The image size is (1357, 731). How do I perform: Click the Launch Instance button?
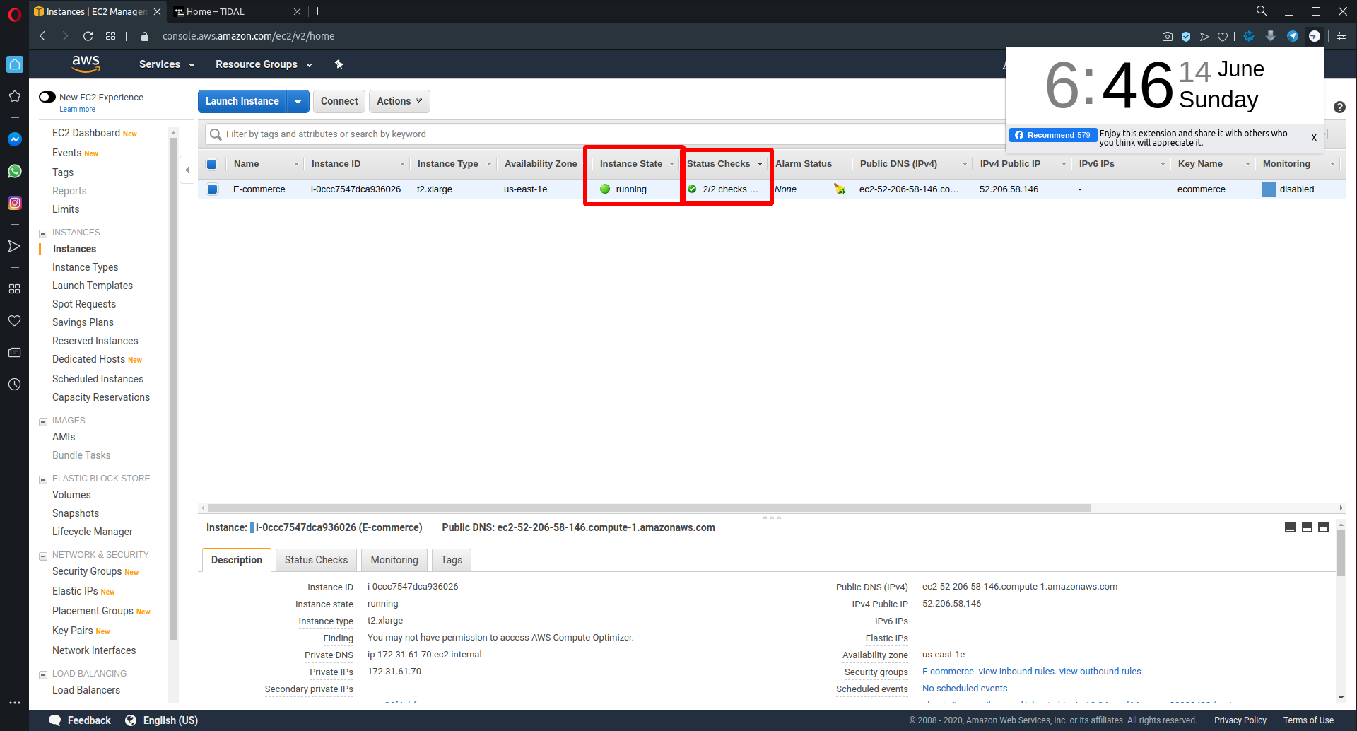[242, 101]
